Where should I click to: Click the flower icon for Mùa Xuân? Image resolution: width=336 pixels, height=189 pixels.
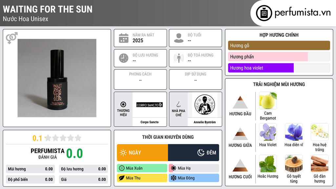coord(122,168)
